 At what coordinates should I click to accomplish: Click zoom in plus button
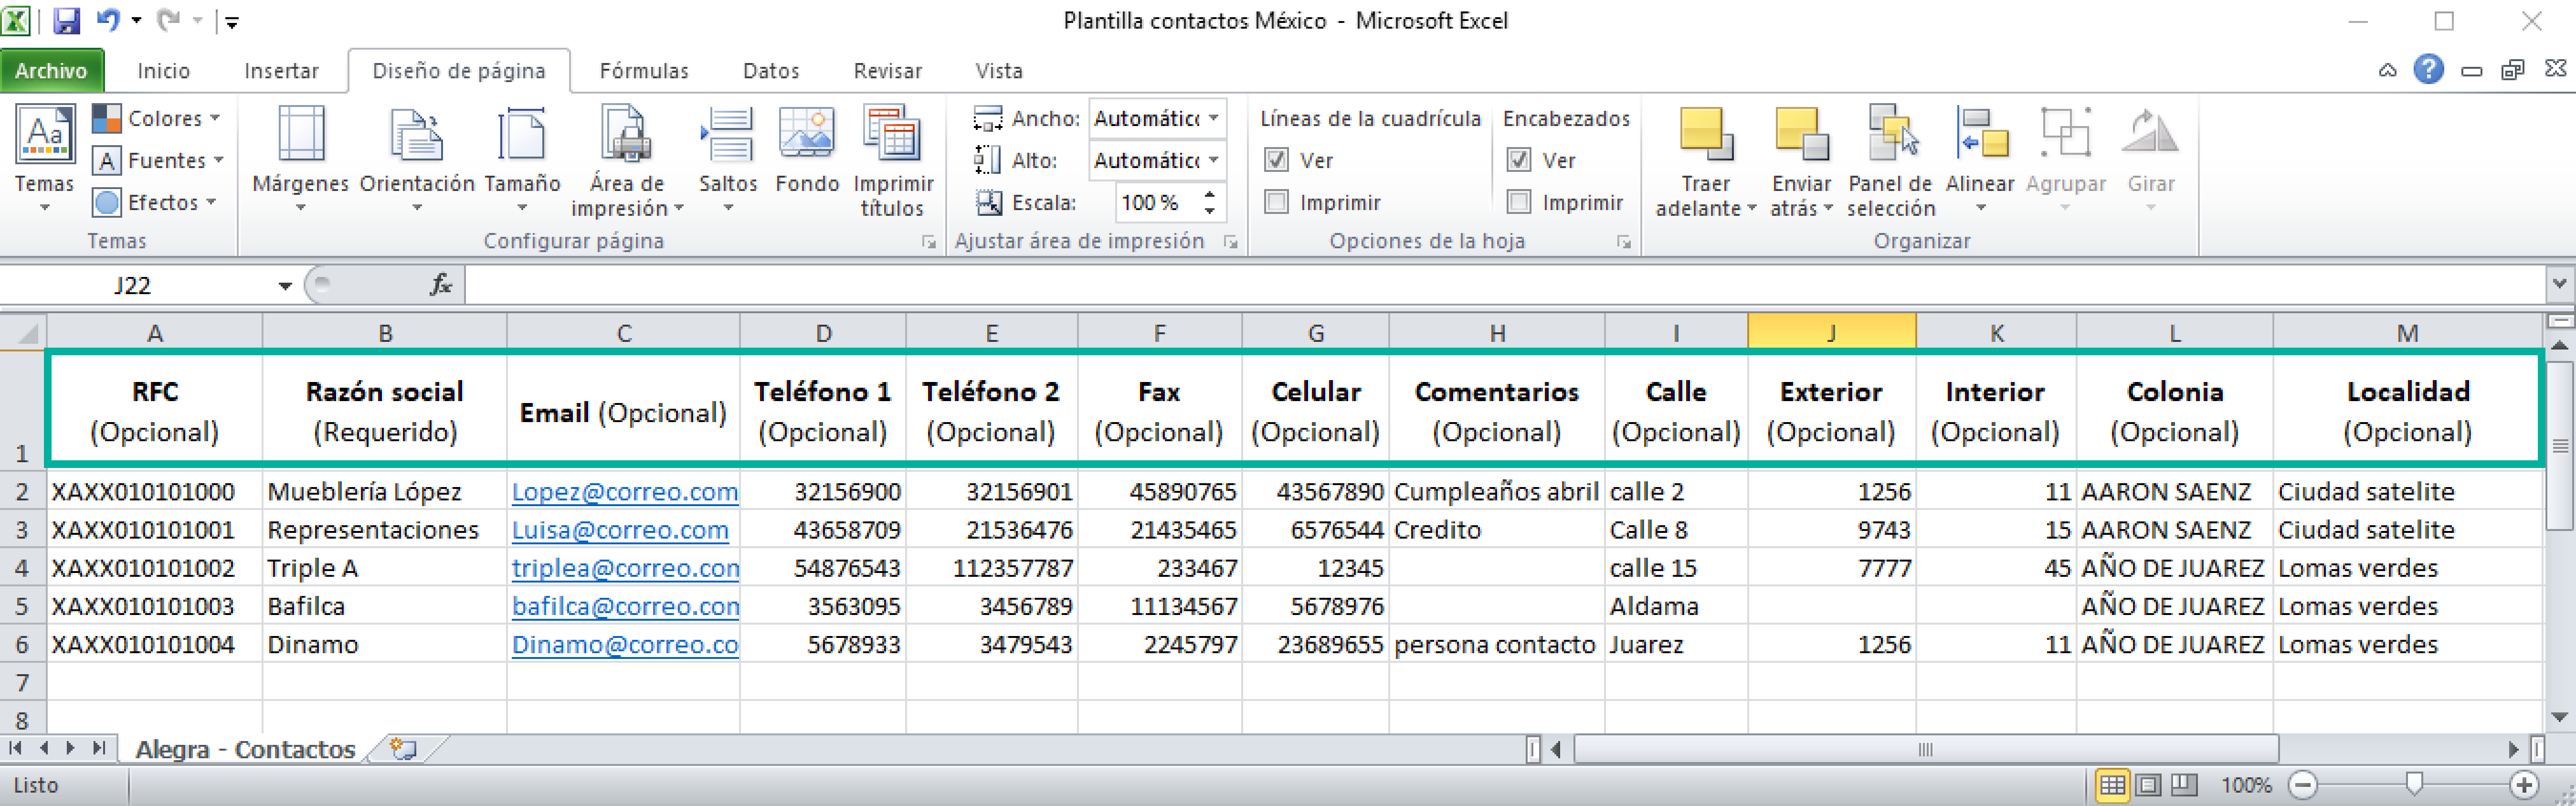click(2524, 785)
